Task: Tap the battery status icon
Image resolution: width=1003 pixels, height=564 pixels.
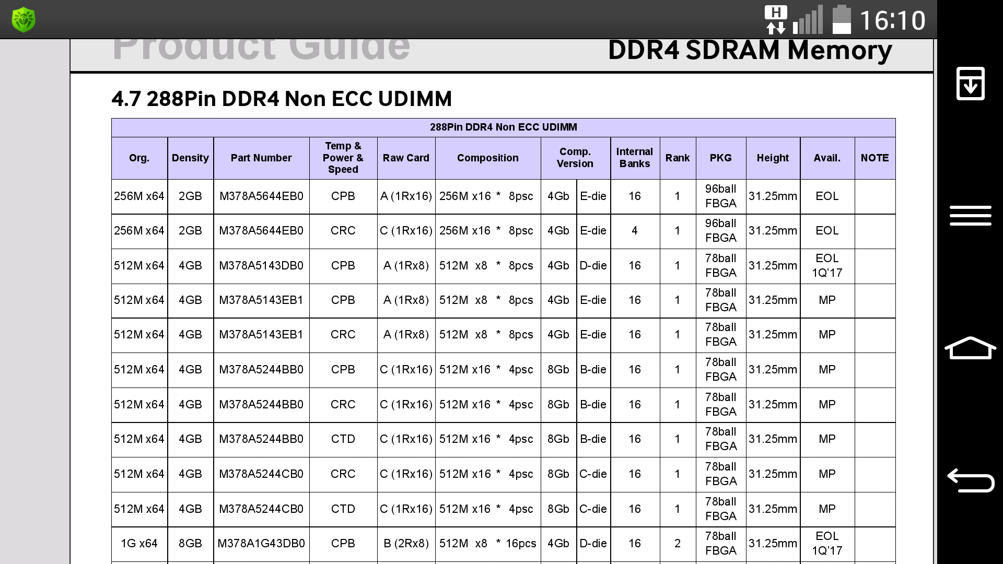Action: click(x=841, y=20)
